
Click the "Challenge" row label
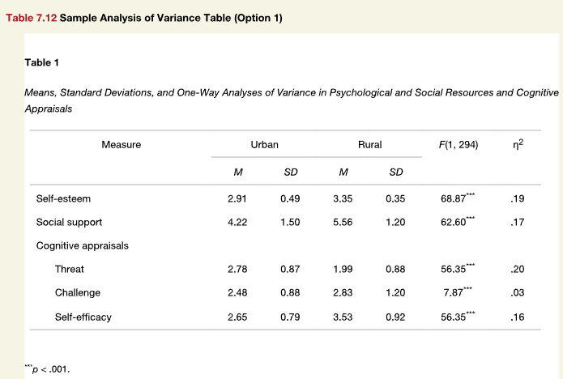point(77,292)
